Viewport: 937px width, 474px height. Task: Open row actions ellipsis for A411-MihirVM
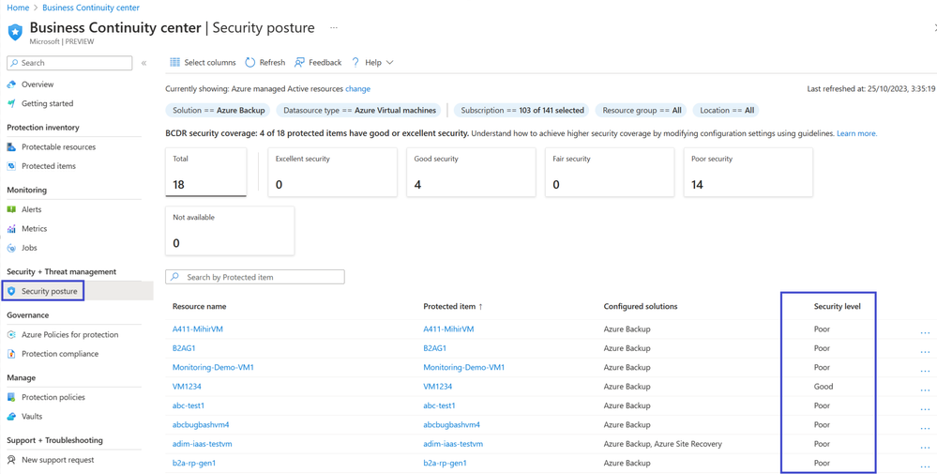click(x=925, y=332)
